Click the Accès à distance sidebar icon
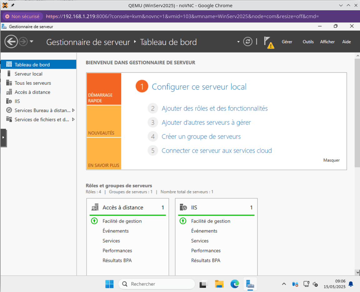Viewport: 360px width, 292px height. pyautogui.click(x=9, y=92)
